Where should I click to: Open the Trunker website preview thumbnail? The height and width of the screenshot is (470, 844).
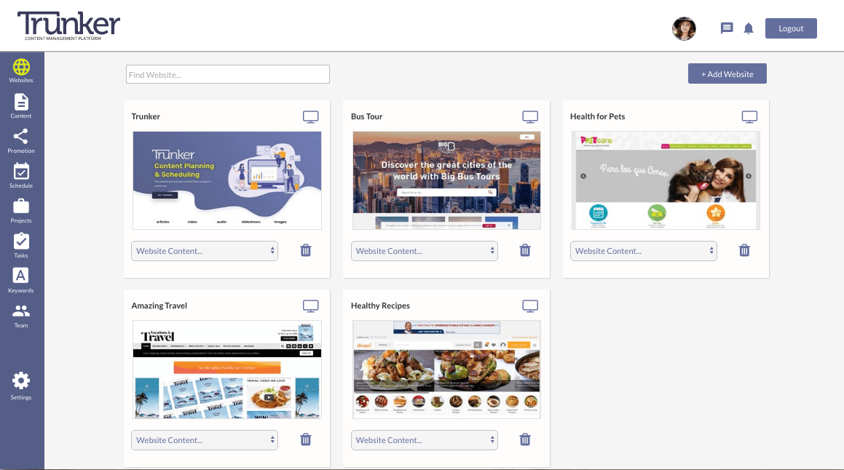click(227, 180)
